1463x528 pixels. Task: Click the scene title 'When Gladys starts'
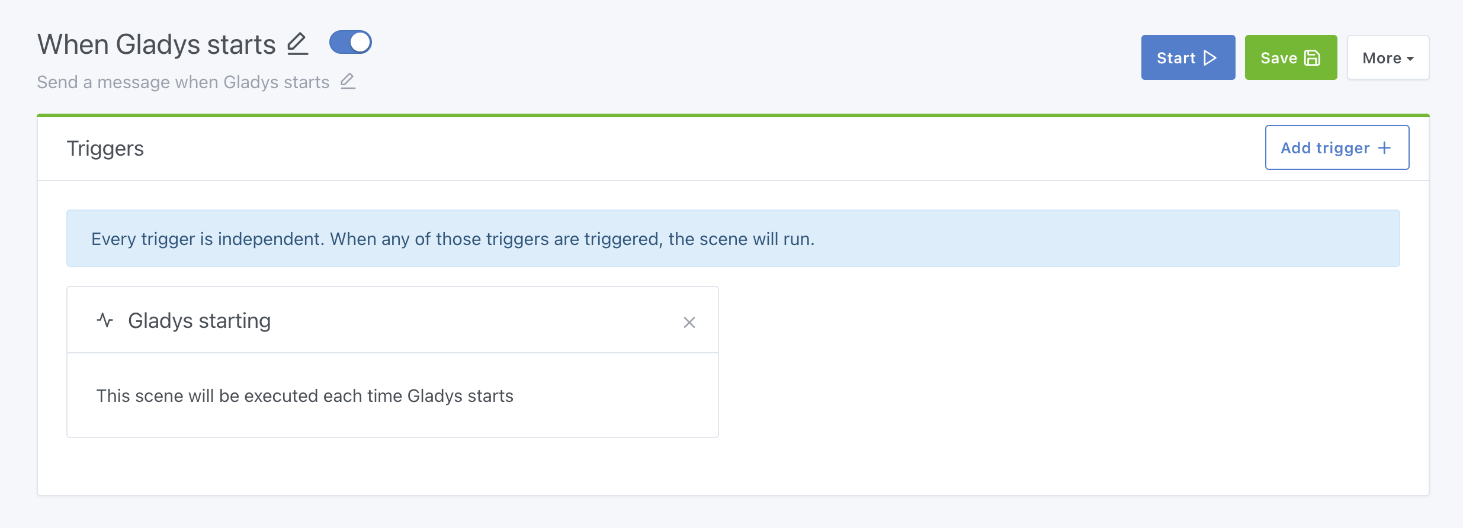coord(156,44)
